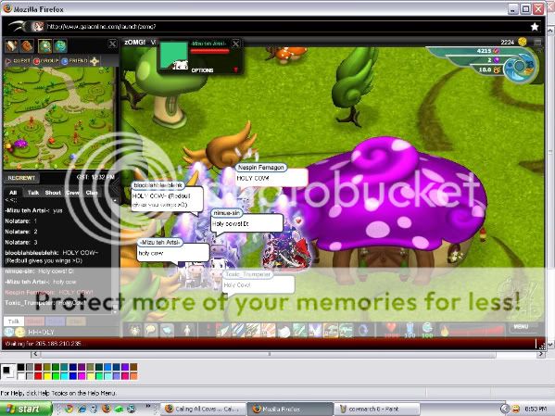
Task: Switch chat to the Talk tab
Action: 33,193
